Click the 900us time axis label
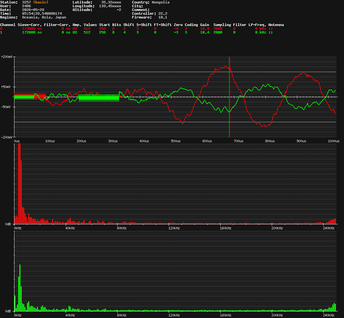The width and height of the screenshot is (344, 318). [x=302, y=141]
